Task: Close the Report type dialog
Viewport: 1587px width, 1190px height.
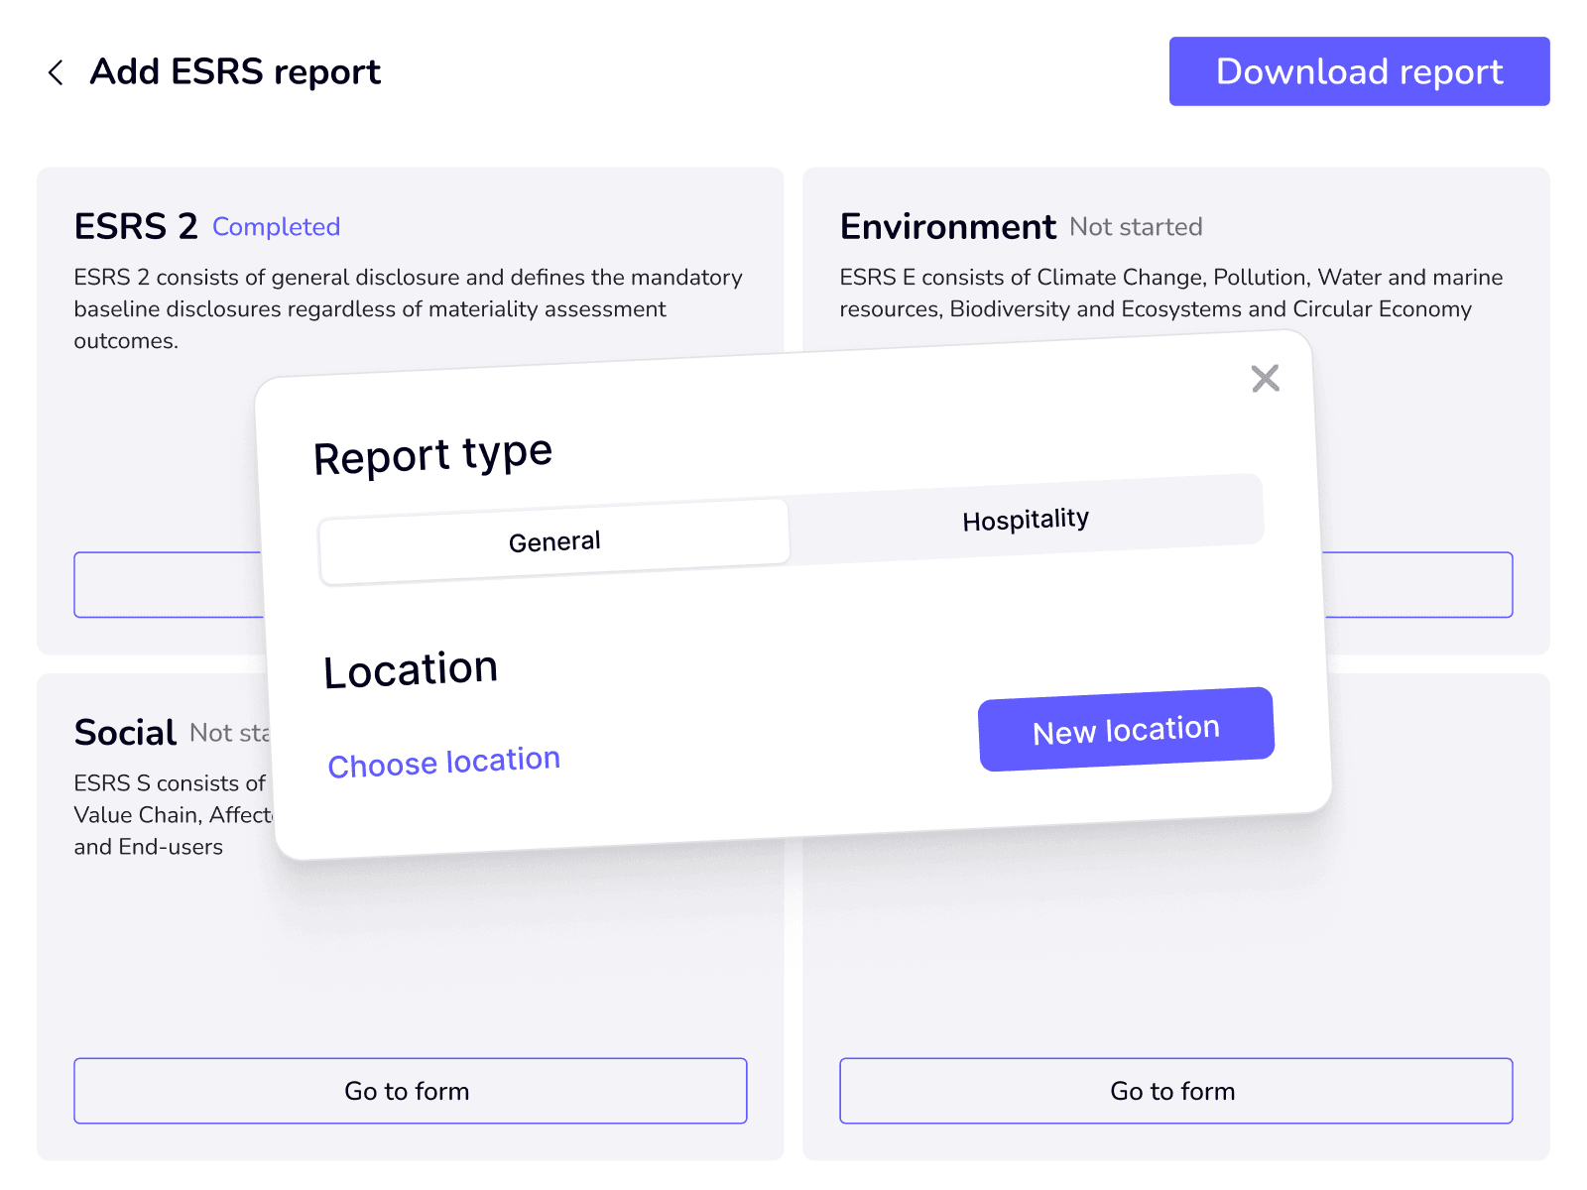Action: tap(1265, 378)
